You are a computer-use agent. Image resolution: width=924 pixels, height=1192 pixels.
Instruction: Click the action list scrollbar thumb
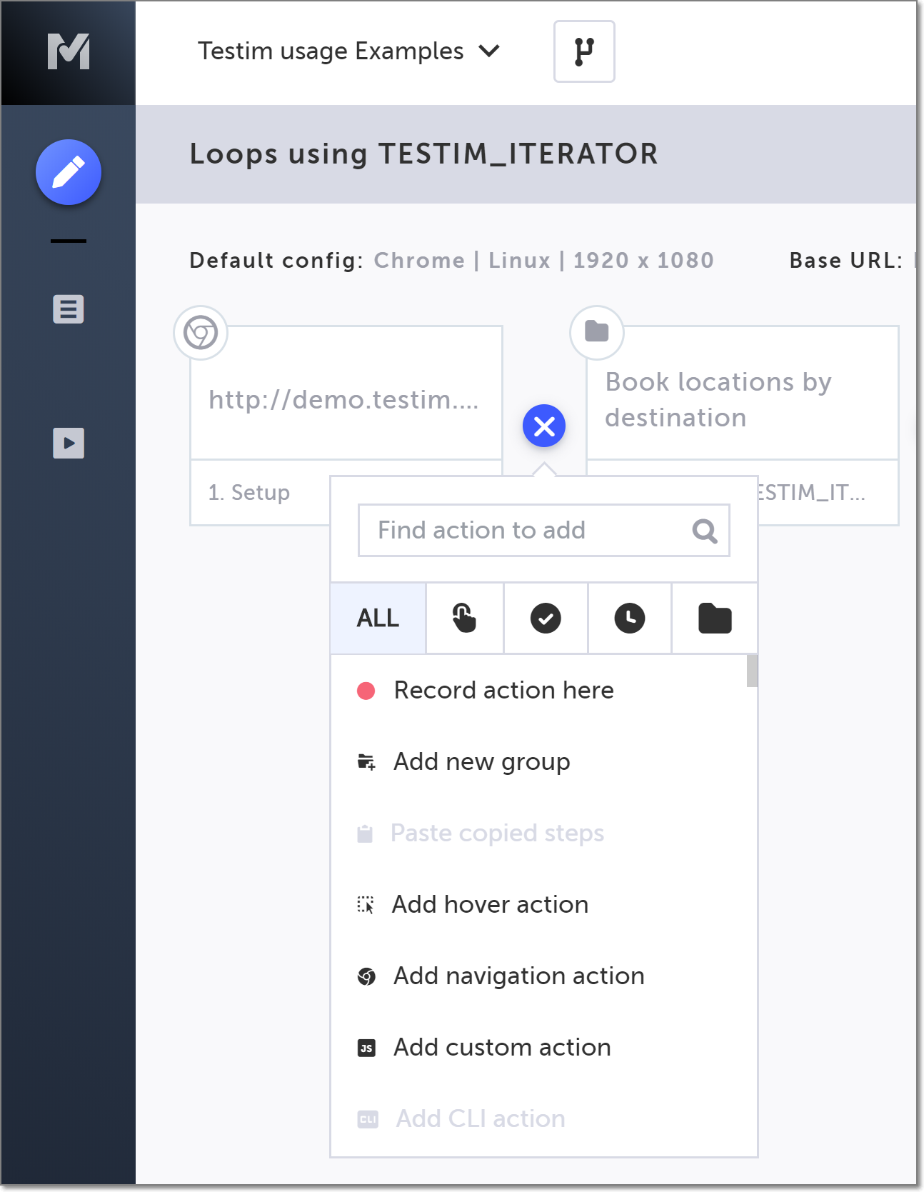[751, 671]
